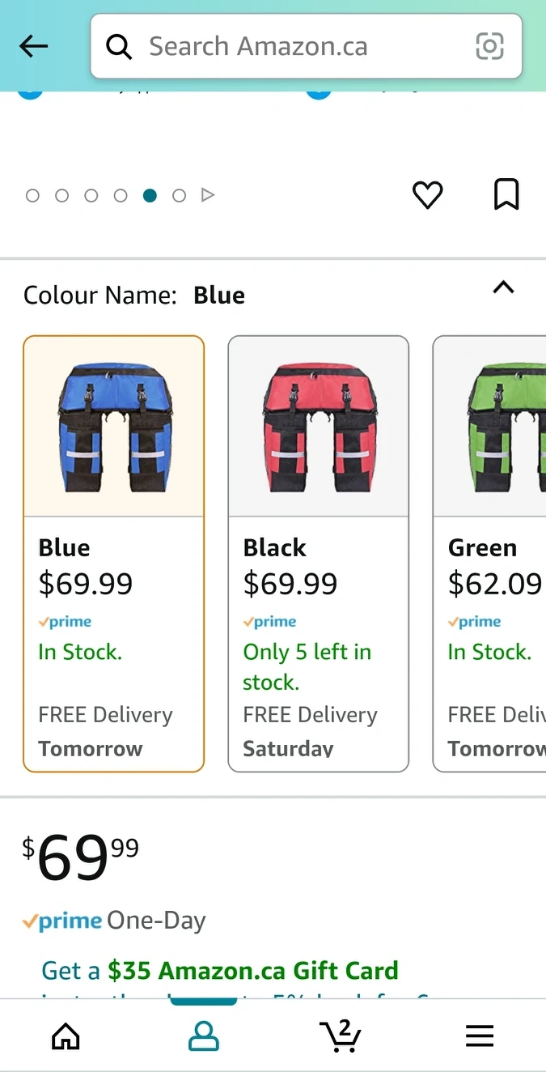Open account profile tab
Viewport: 546px width, 1072px height.
203,1036
